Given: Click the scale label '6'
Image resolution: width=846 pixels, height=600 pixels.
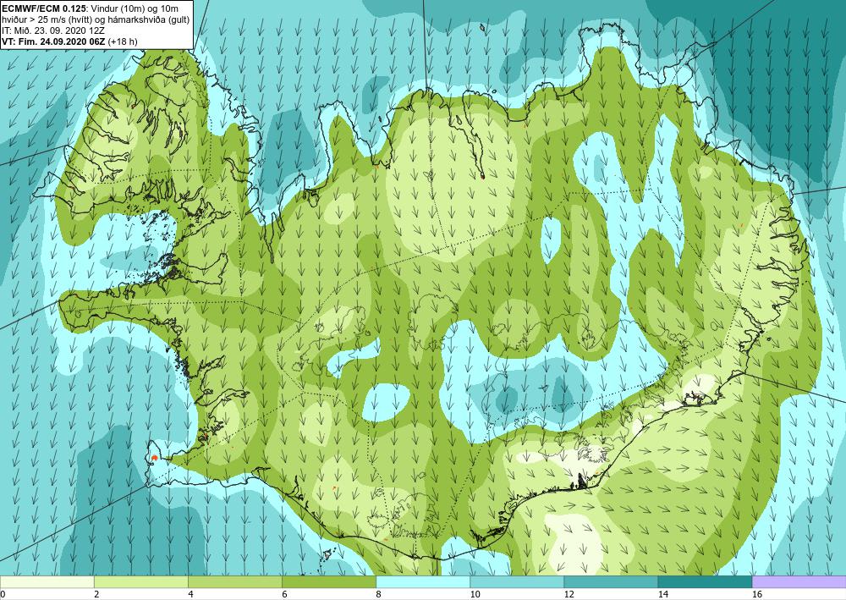Looking at the screenshot, I should (283, 595).
